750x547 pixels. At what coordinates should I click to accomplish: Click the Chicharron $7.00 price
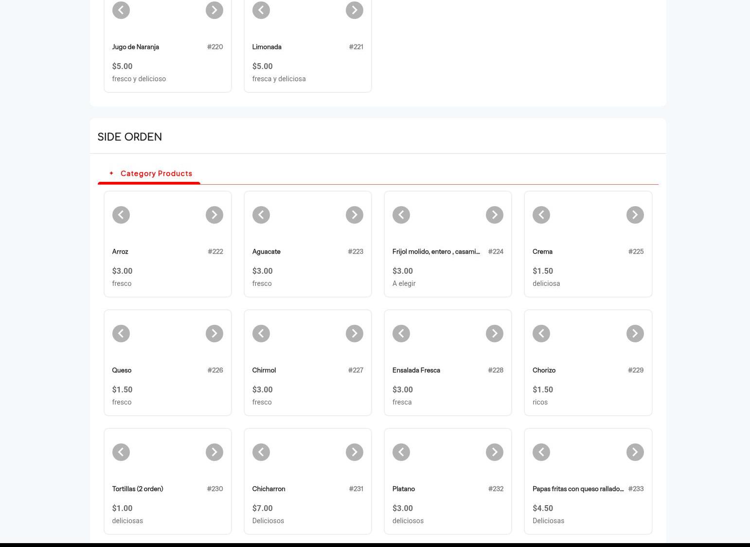262,508
